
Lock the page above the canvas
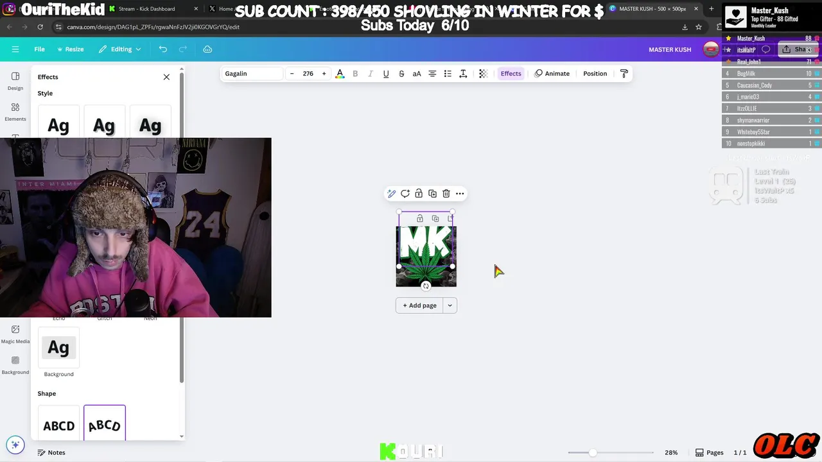coord(420,219)
